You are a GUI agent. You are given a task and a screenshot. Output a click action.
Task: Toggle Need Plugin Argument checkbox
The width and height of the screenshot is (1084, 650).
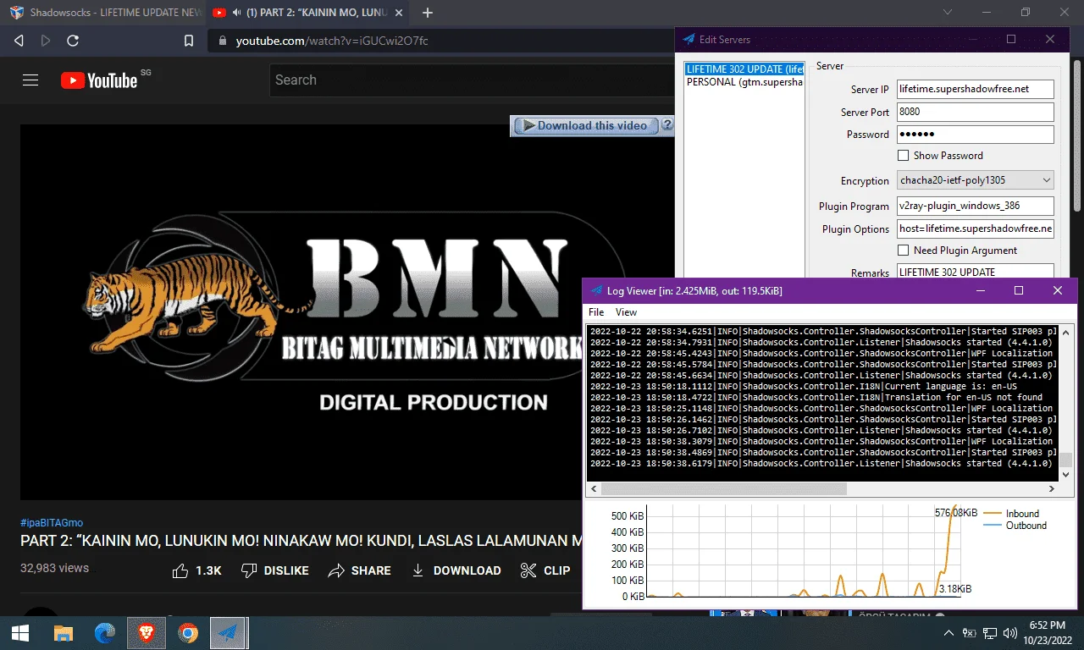coord(903,251)
